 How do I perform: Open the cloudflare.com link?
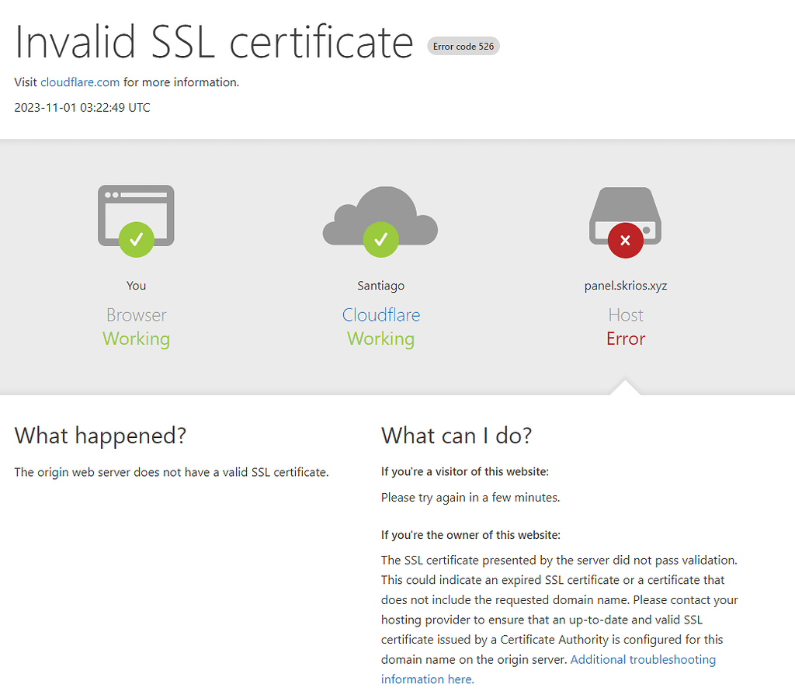[x=80, y=82]
